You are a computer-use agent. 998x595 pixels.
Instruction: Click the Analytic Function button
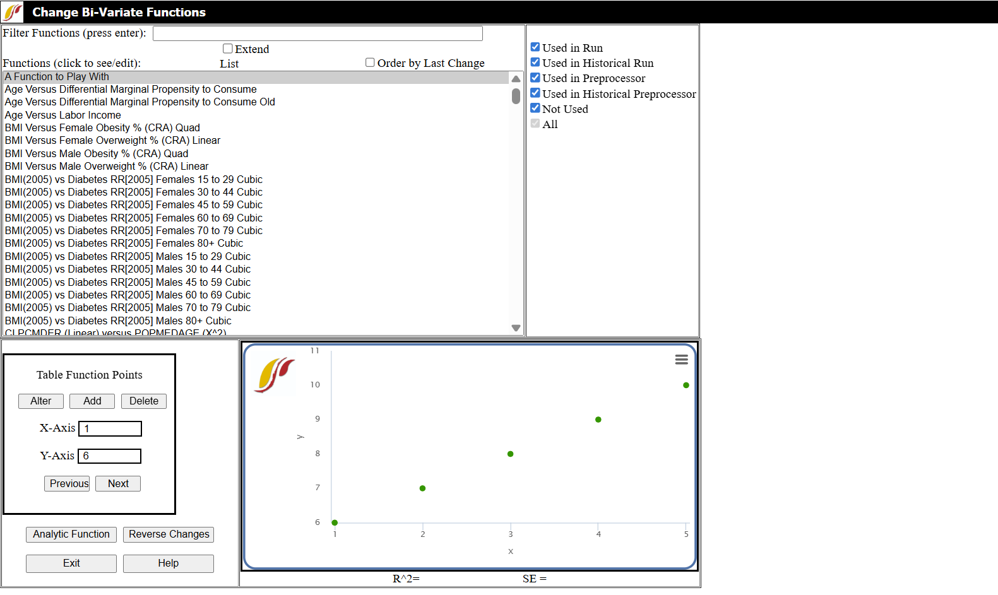71,534
